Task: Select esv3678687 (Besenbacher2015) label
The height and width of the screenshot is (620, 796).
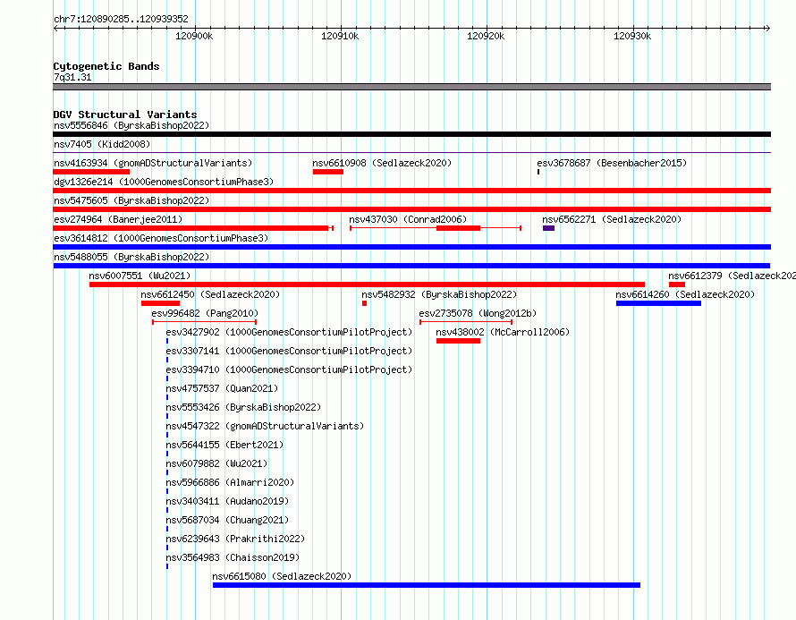Action: click(612, 163)
